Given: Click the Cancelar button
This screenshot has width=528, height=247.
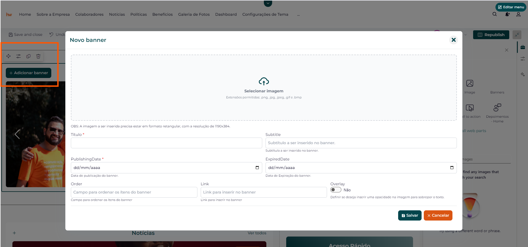Looking at the screenshot, I should point(438,216).
